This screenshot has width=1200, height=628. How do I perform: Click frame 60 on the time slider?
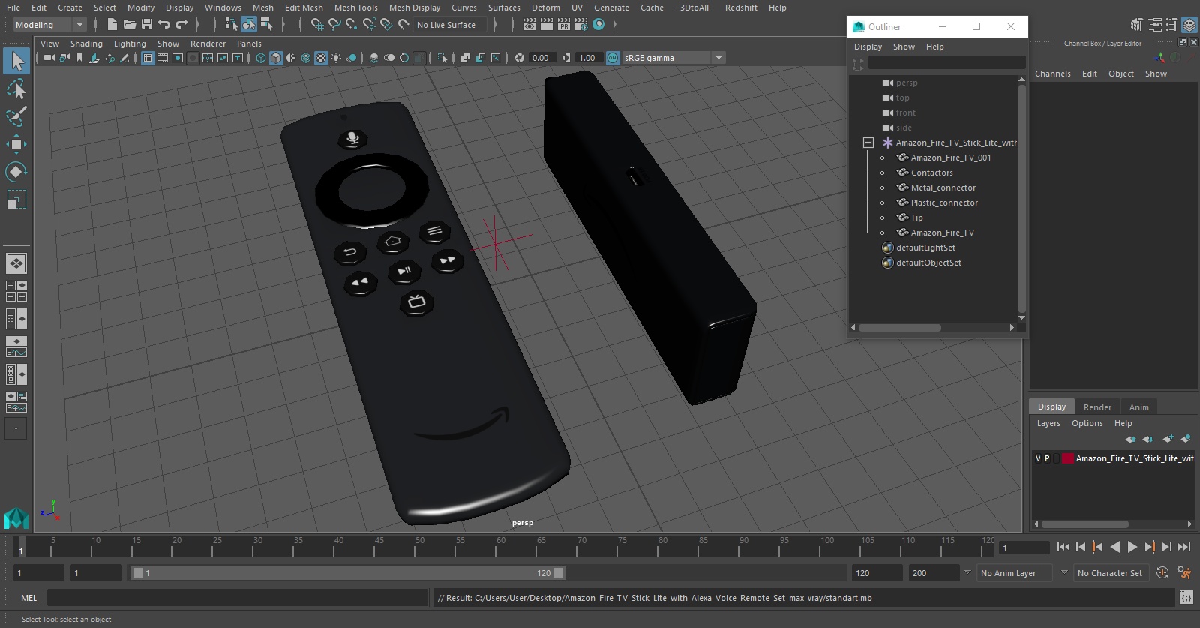(x=501, y=546)
